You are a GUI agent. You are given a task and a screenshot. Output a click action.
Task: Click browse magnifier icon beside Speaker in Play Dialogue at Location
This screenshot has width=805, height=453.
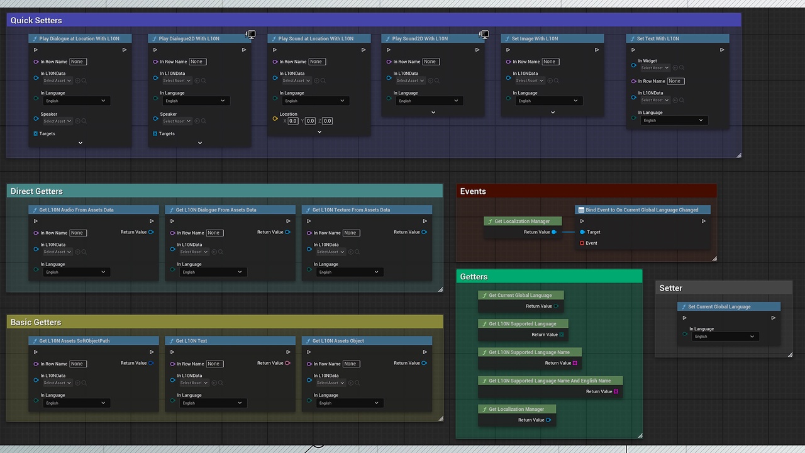coord(84,121)
